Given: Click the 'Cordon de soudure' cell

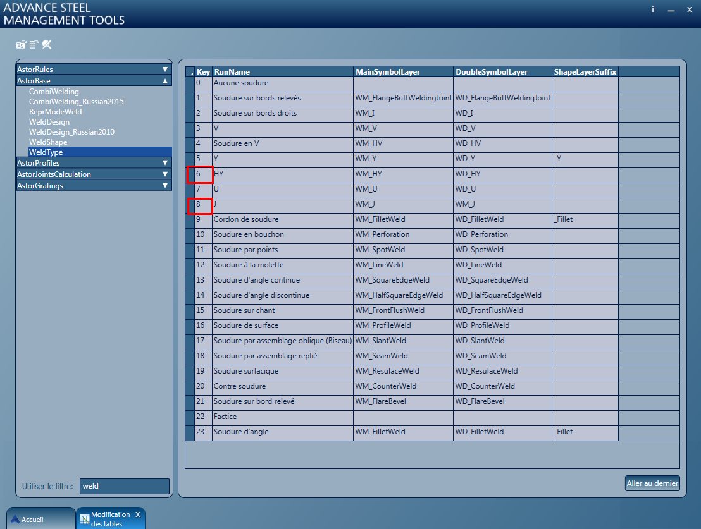Looking at the screenshot, I should click(283, 220).
